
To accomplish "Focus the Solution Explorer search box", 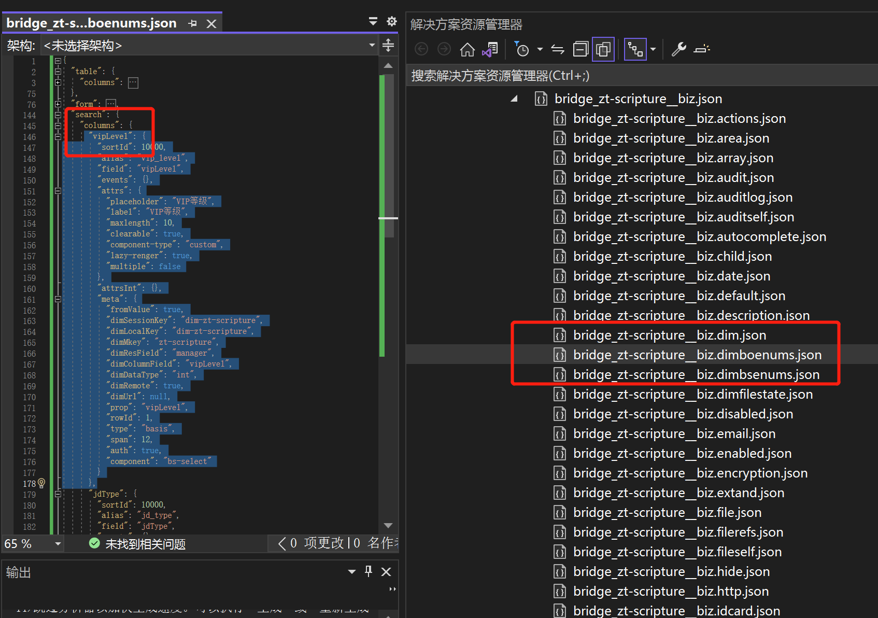I will point(642,76).
